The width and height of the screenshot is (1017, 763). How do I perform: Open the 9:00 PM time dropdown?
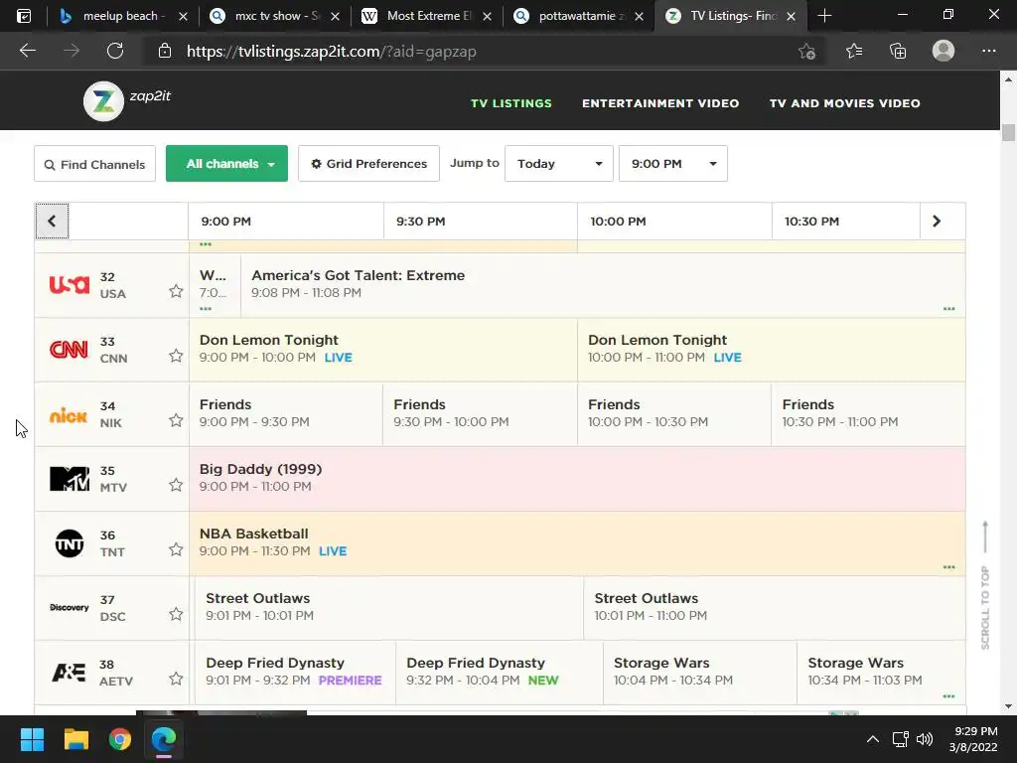tap(673, 164)
